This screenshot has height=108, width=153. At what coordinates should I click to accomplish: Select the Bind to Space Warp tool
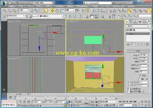[x=14, y=11]
